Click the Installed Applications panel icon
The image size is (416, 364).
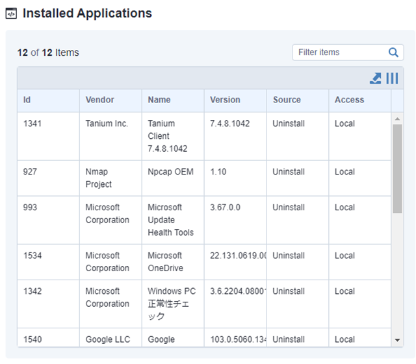(x=11, y=14)
